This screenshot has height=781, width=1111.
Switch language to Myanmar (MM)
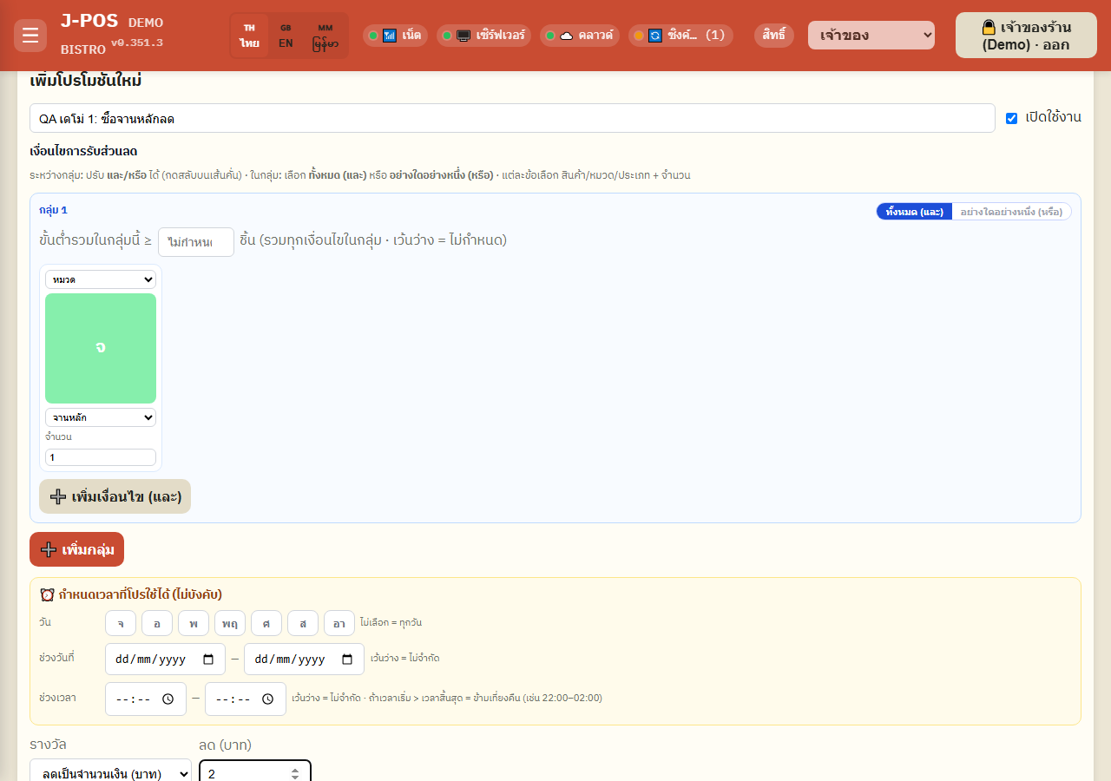pos(325,36)
